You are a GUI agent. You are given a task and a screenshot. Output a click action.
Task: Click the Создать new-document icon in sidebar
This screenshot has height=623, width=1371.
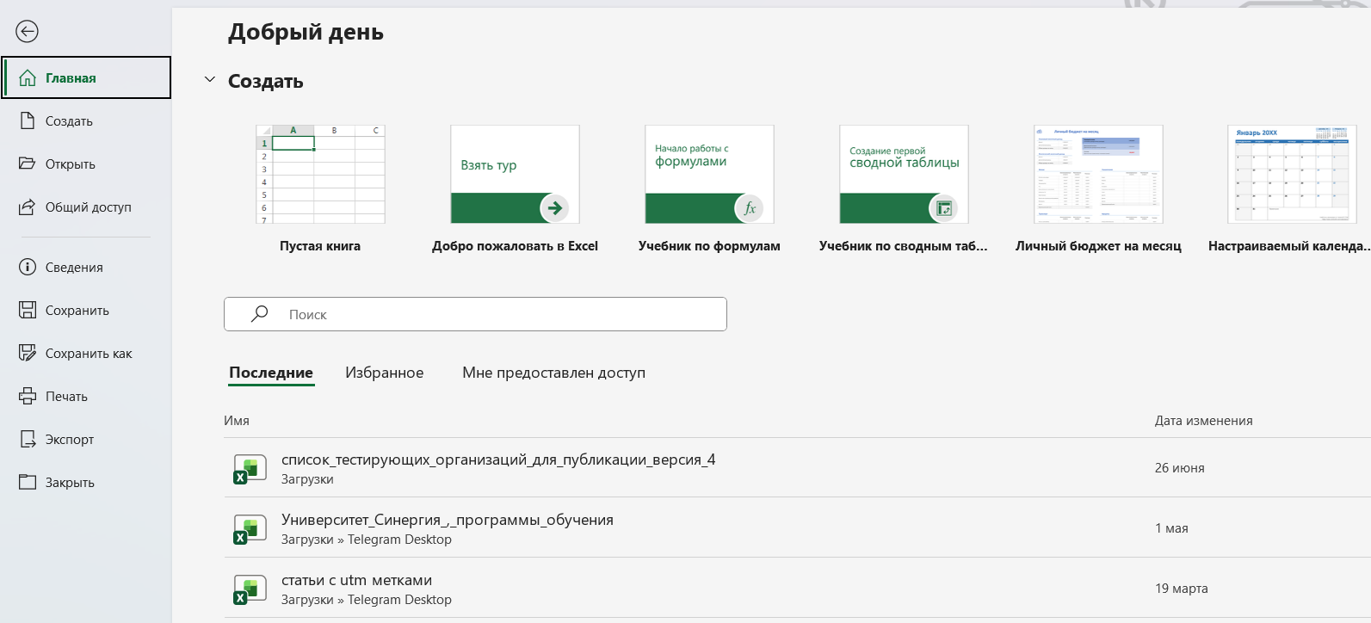click(28, 121)
